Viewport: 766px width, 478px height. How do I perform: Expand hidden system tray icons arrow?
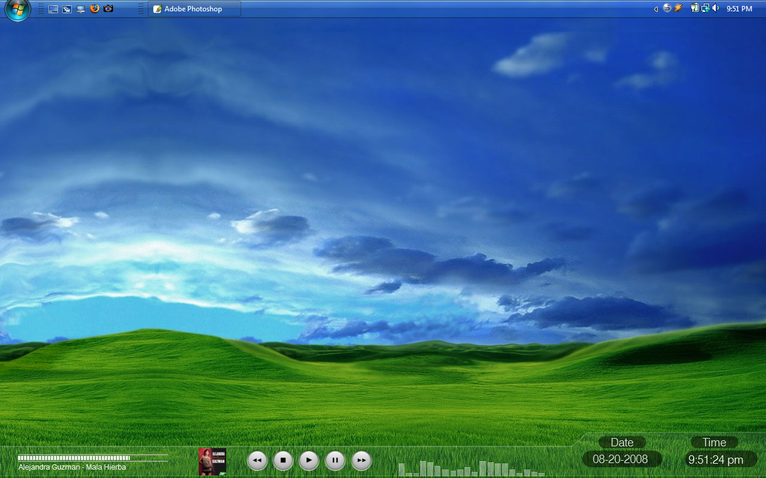click(656, 9)
